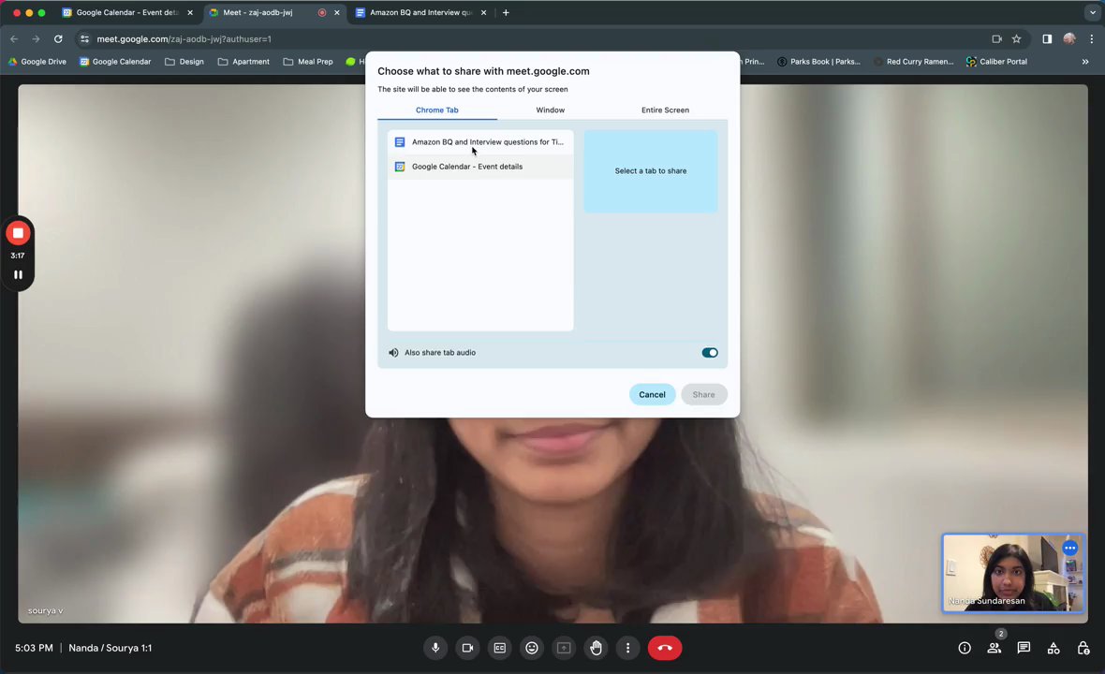The image size is (1105, 674).
Task: Click speaker icon beside tab audio label
Action: tap(393, 353)
